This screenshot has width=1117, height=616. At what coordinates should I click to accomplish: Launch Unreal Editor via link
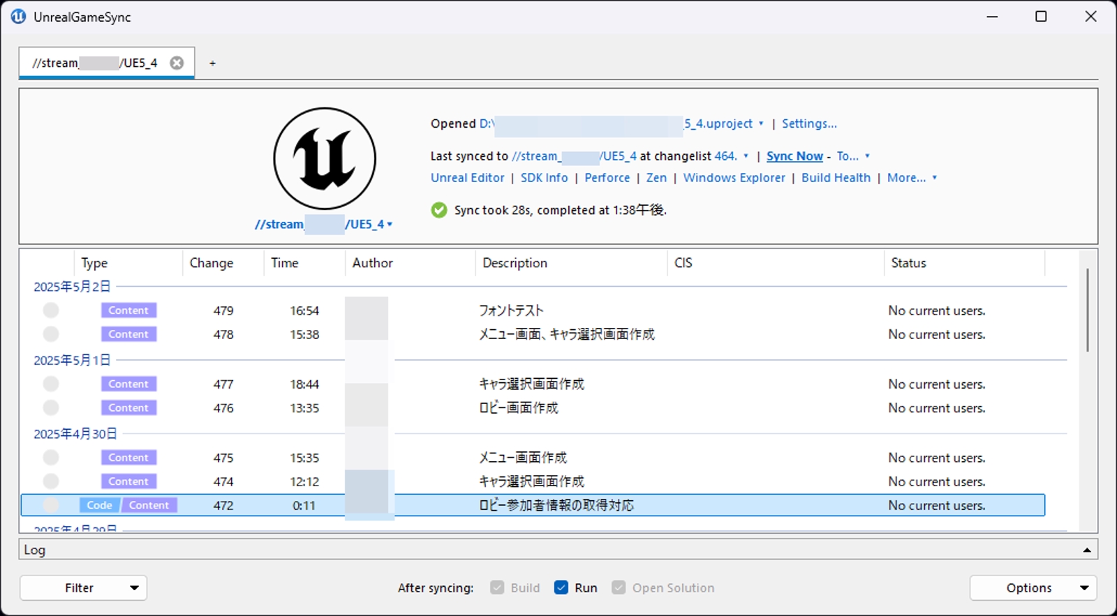point(468,178)
